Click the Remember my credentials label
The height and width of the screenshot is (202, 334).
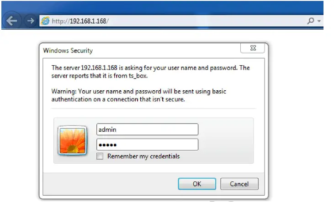[x=143, y=156]
